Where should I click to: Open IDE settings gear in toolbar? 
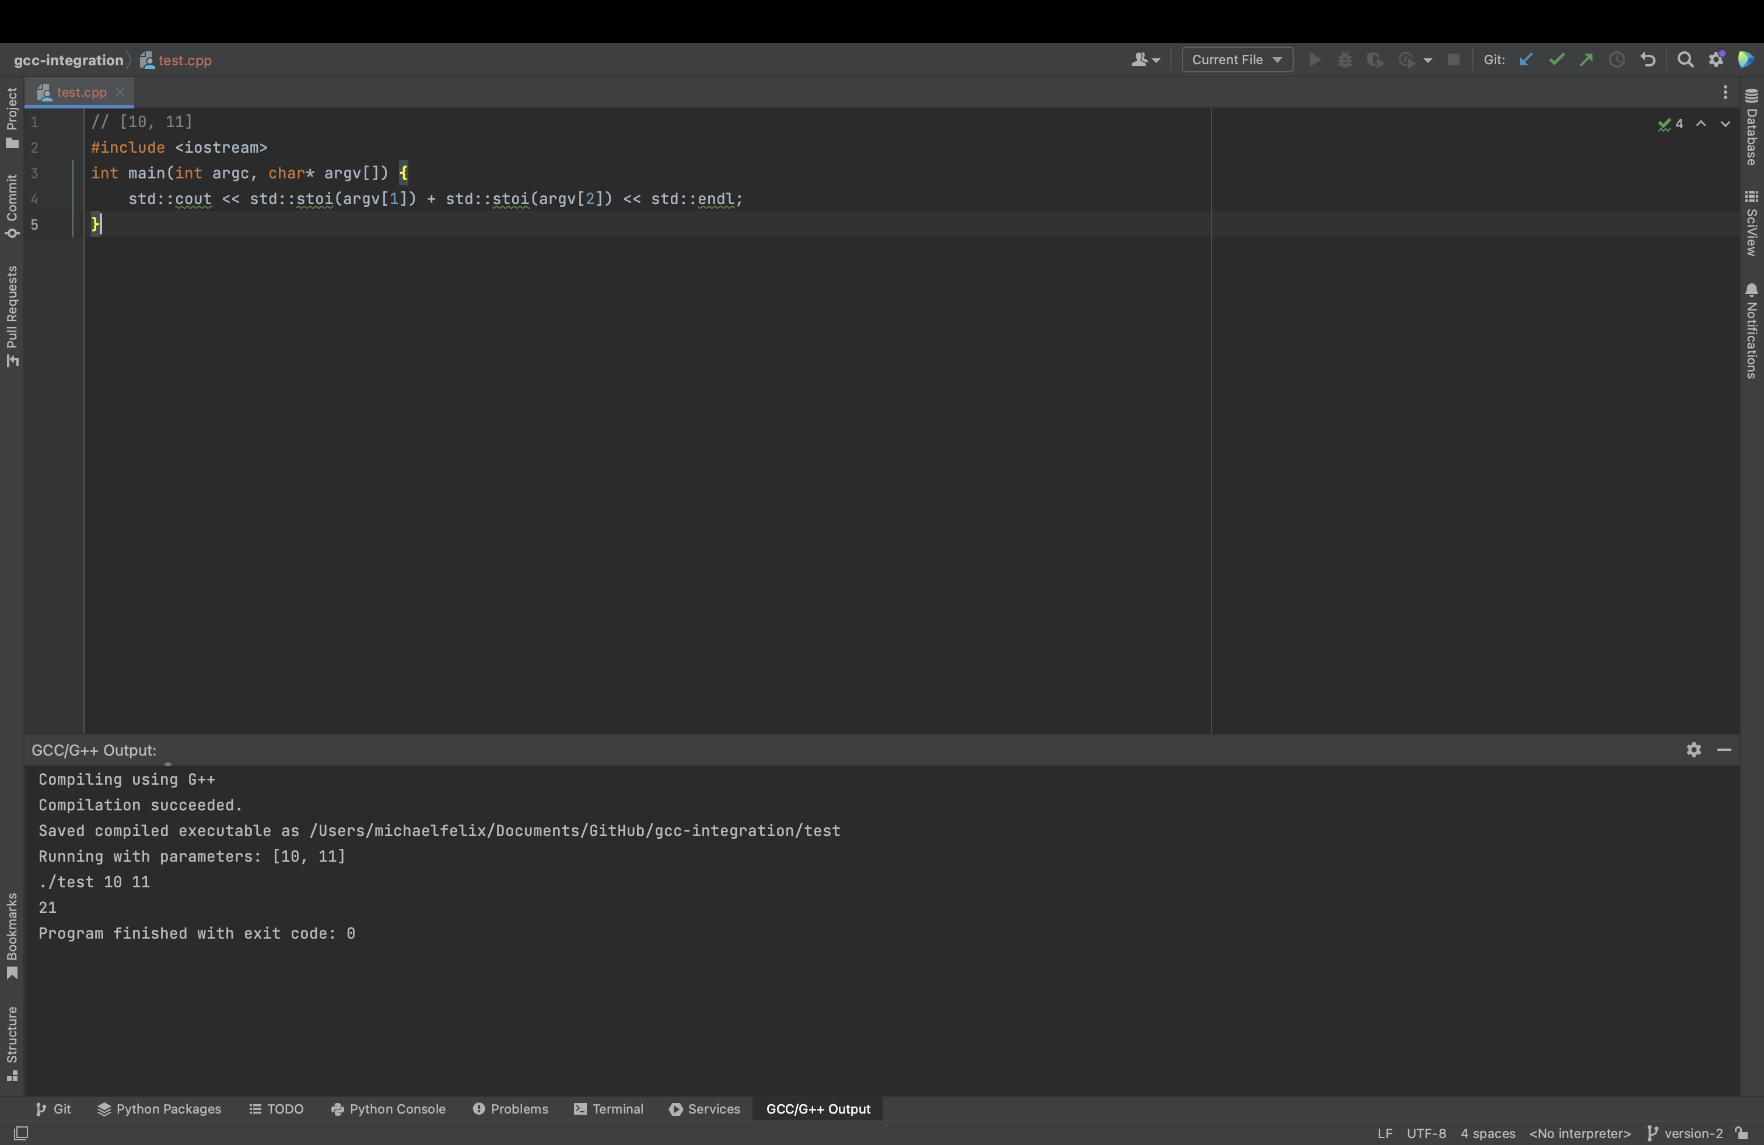(1717, 60)
